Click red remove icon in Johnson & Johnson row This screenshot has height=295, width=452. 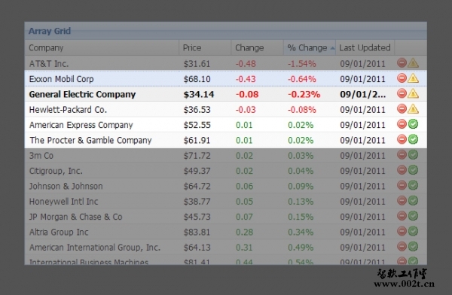click(x=402, y=185)
